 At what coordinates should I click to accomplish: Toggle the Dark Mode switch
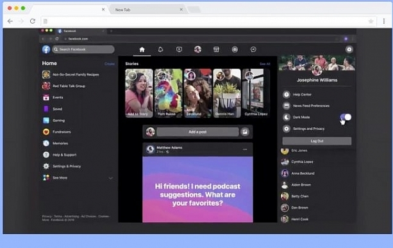tap(346, 117)
